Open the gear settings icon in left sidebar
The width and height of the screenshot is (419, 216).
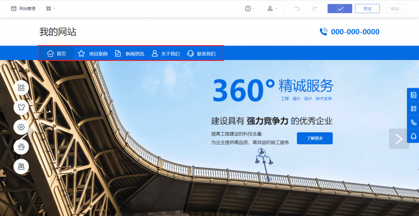pos(21,127)
